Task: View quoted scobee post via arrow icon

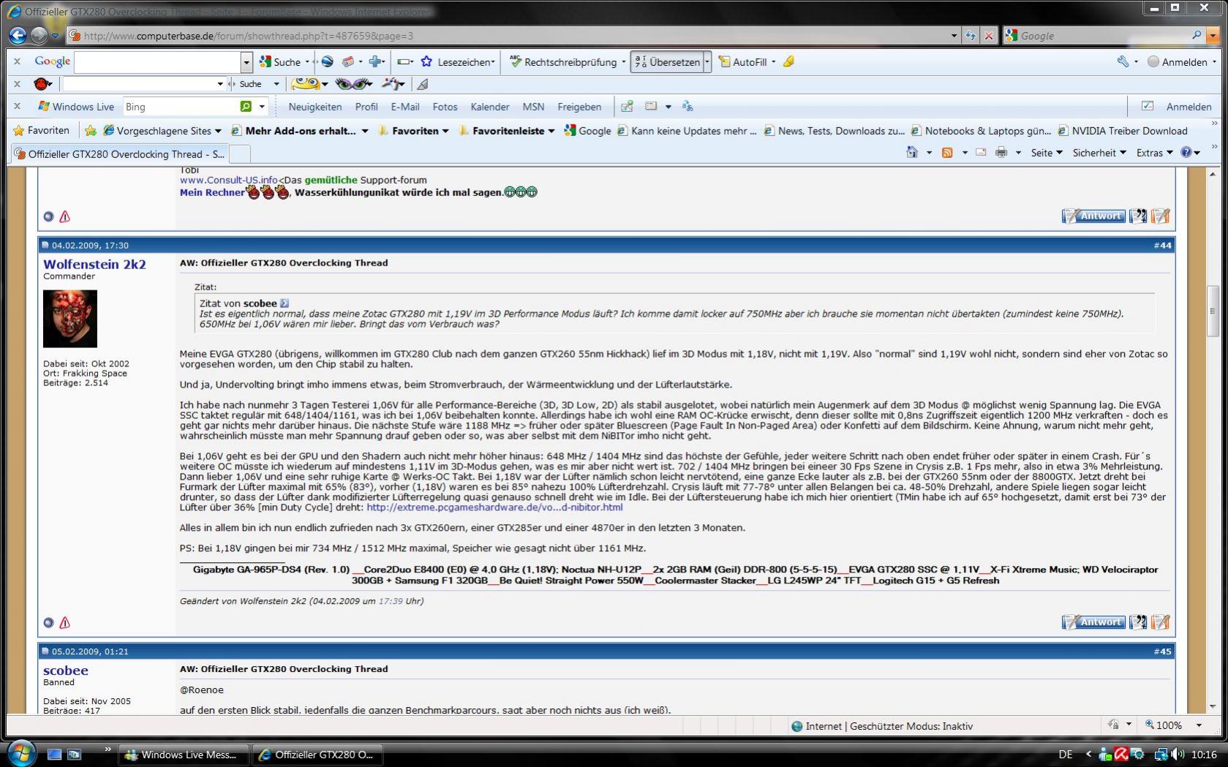Action: pyautogui.click(x=285, y=303)
